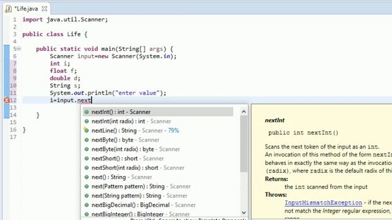Choose nextShort() : short proposal
Image resolution: width=392 pixels, height=220 pixels.
click(158, 158)
